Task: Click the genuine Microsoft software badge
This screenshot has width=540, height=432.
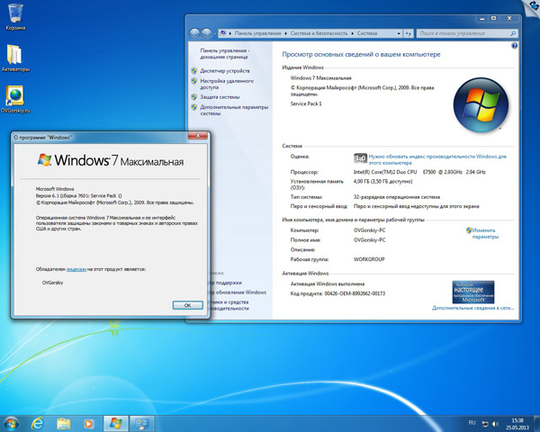Action: 473,292
